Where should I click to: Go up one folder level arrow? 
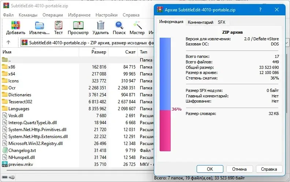coord(8,42)
